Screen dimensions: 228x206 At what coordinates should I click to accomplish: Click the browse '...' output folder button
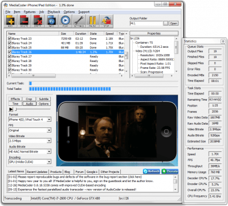coord(166,23)
